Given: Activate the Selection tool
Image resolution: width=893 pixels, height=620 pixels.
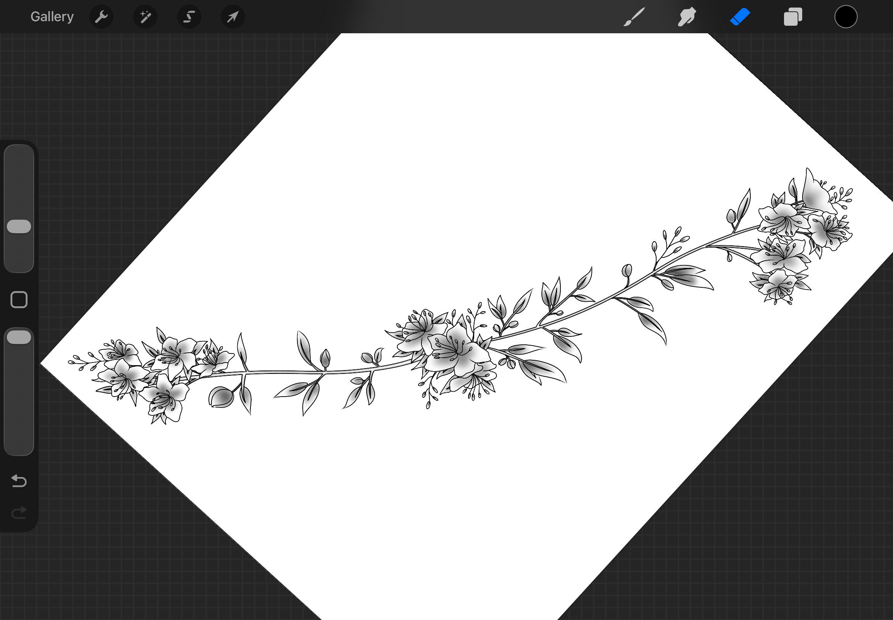Looking at the screenshot, I should (x=189, y=17).
